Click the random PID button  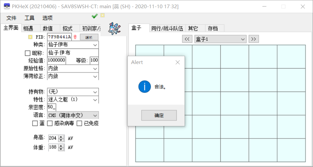(89, 37)
